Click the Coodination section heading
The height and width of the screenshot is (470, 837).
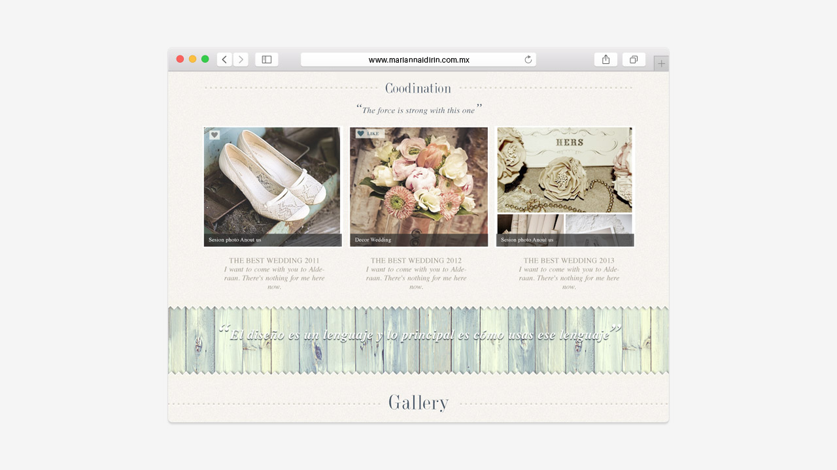418,88
